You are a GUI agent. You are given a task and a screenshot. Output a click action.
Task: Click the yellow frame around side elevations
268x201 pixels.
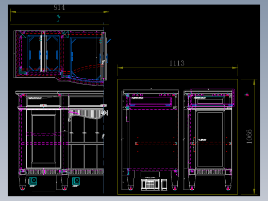(177, 137)
